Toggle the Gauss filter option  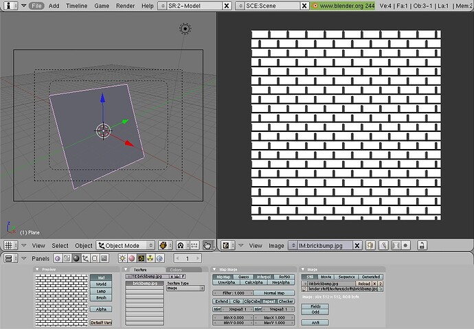pyautogui.click(x=244, y=277)
